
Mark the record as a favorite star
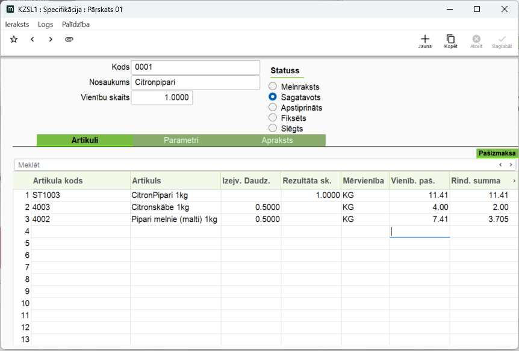coord(14,39)
